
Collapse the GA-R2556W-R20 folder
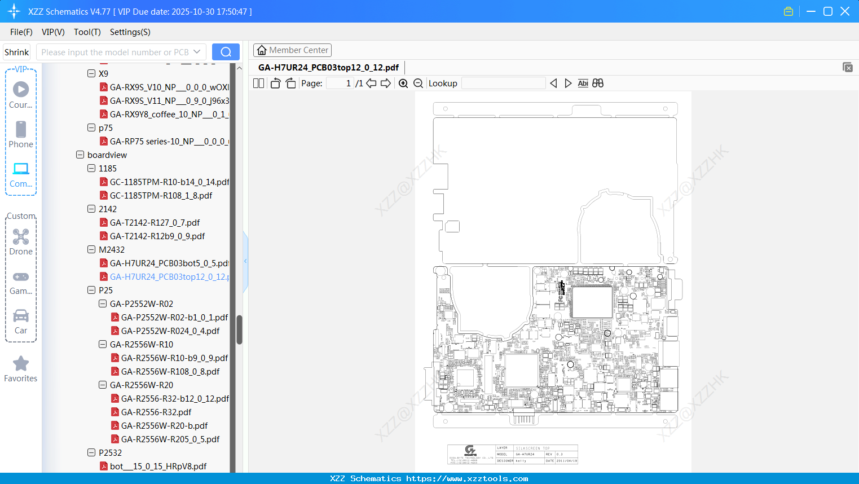103,385
